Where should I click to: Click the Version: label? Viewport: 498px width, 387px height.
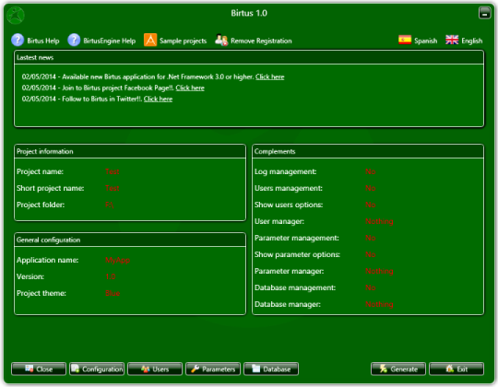pos(30,276)
